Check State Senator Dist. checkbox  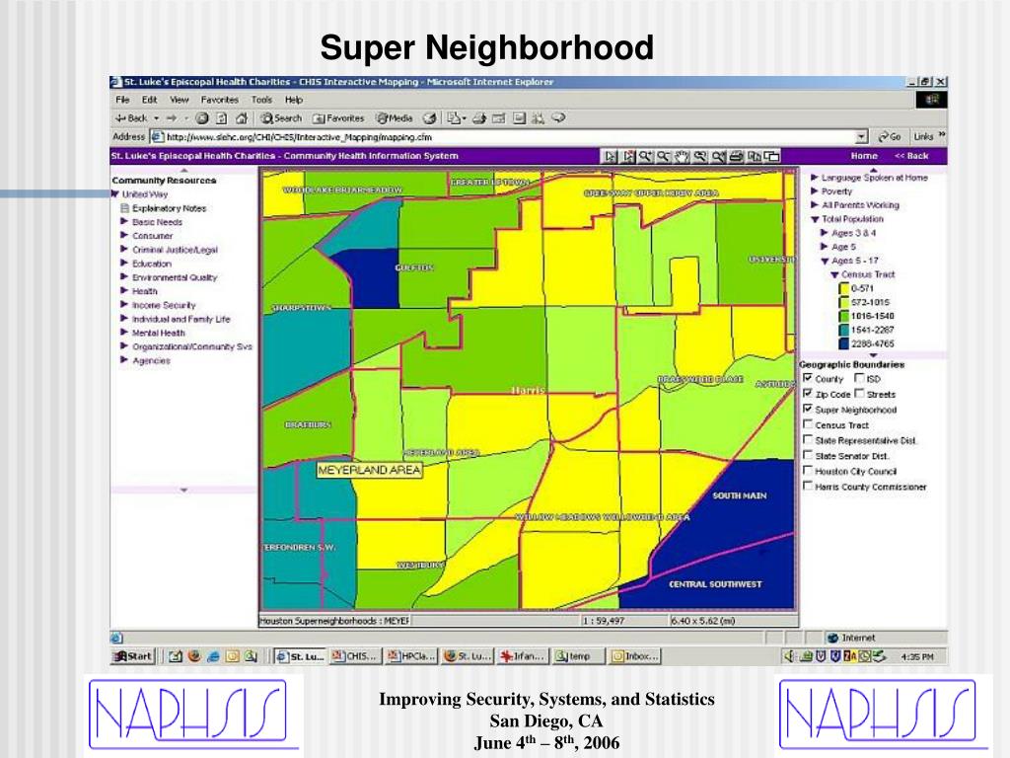[807, 455]
